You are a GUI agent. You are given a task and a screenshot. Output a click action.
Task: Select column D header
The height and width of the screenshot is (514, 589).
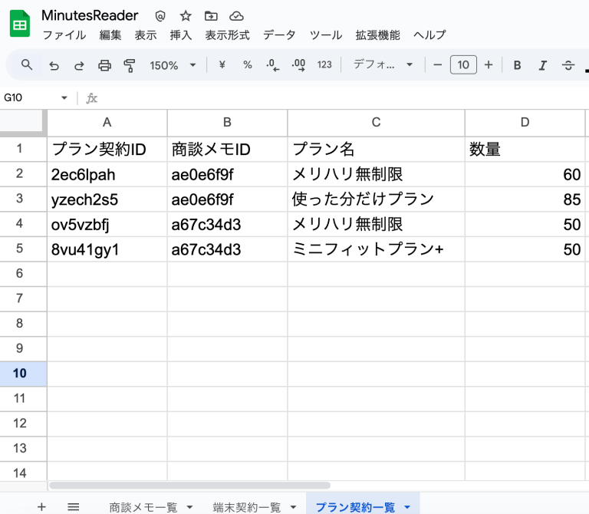525,123
